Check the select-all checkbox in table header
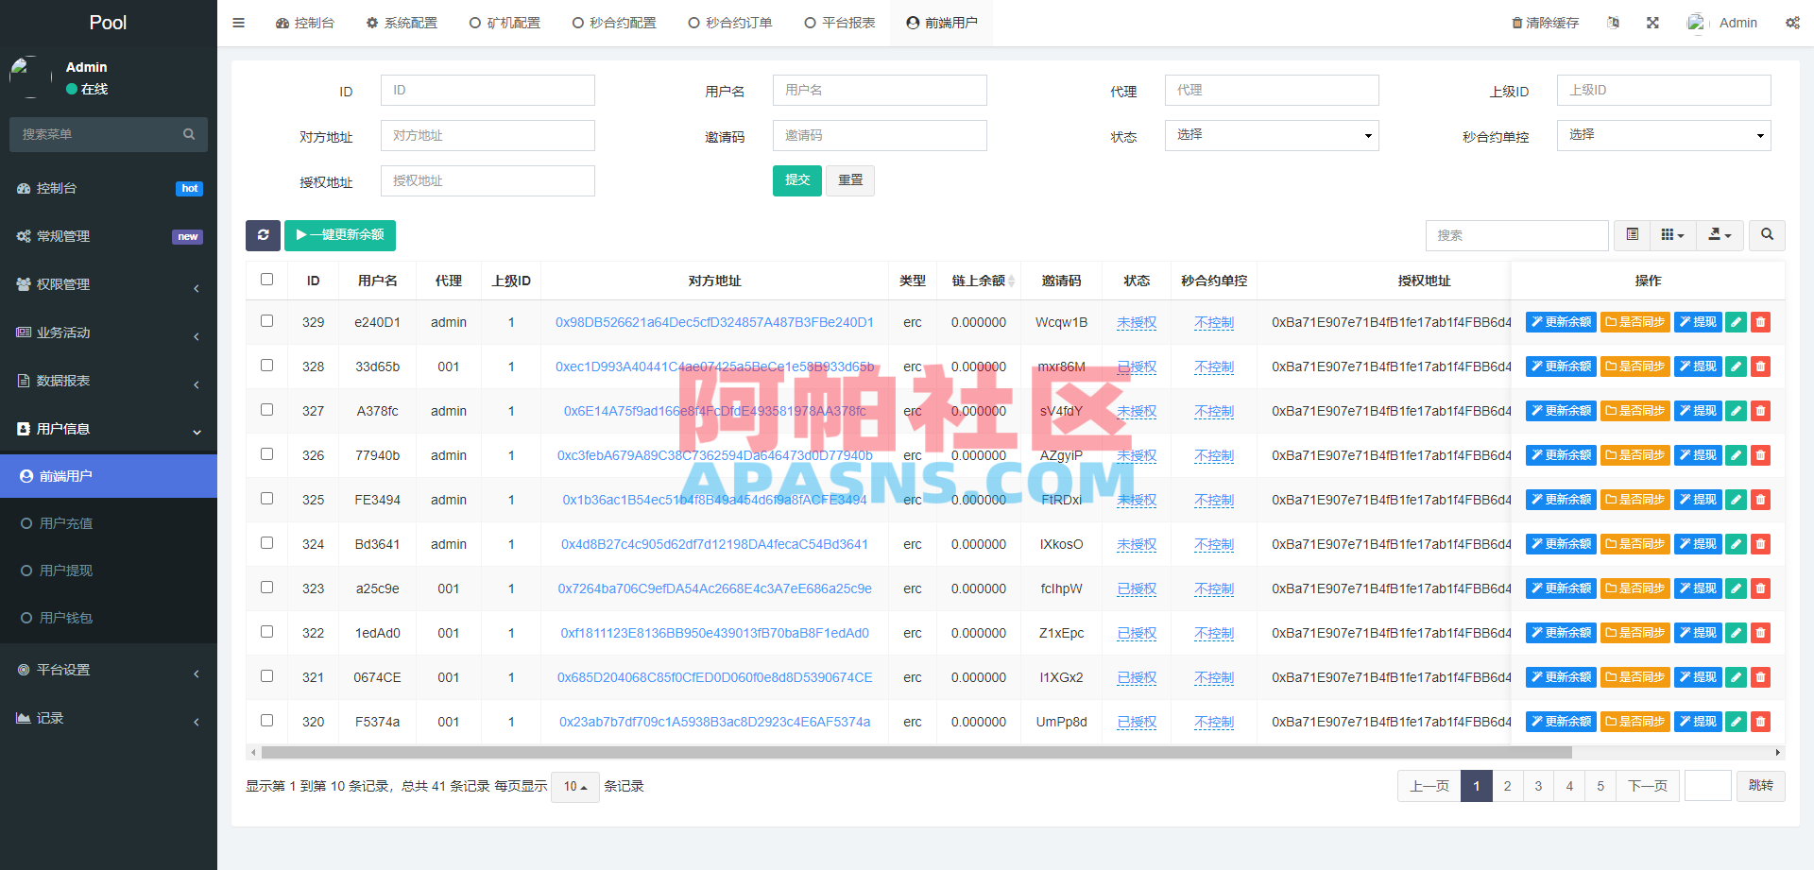The width and height of the screenshot is (1814, 870). [x=266, y=280]
